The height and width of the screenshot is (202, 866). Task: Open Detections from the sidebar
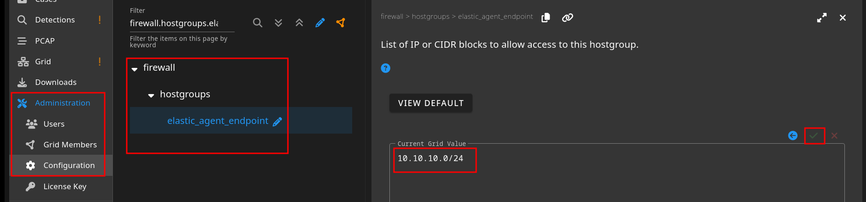pyautogui.click(x=55, y=20)
